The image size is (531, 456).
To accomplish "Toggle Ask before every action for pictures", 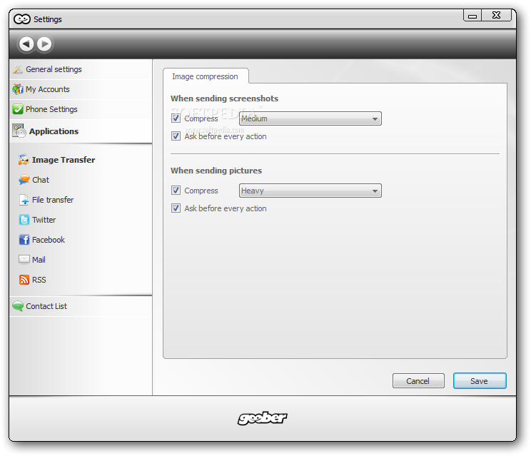I will [176, 208].
